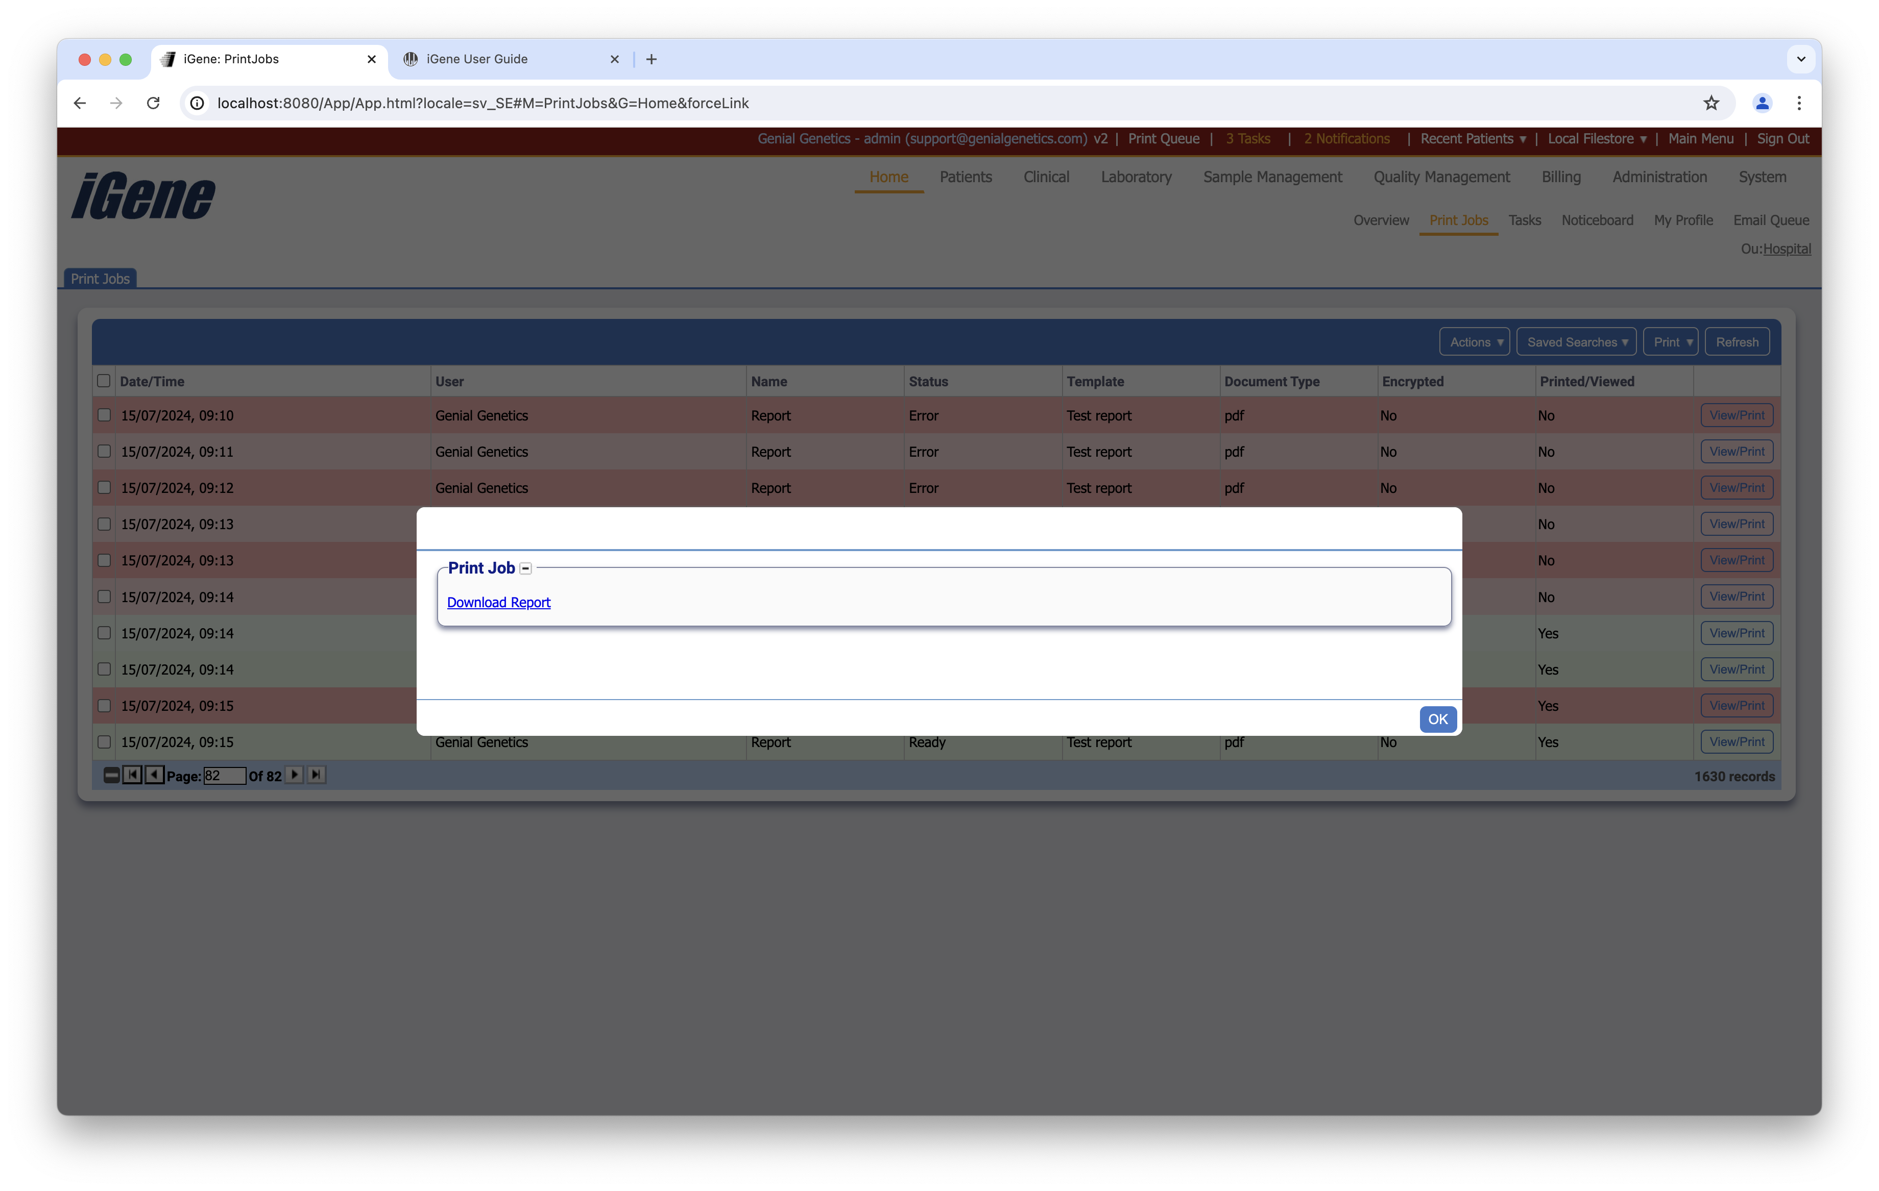Go back in browser history
The image size is (1879, 1191).
click(80, 103)
